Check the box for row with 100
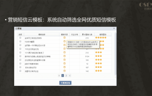 coord(20,60)
